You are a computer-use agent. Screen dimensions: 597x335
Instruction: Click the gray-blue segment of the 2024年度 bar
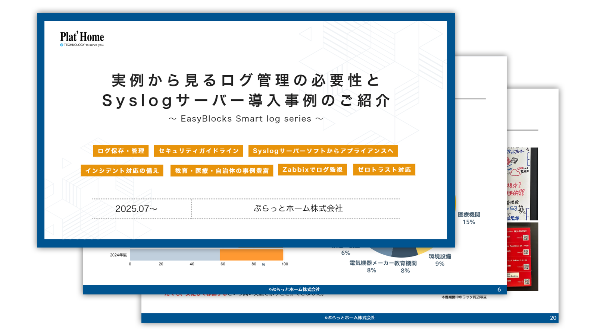point(175,255)
